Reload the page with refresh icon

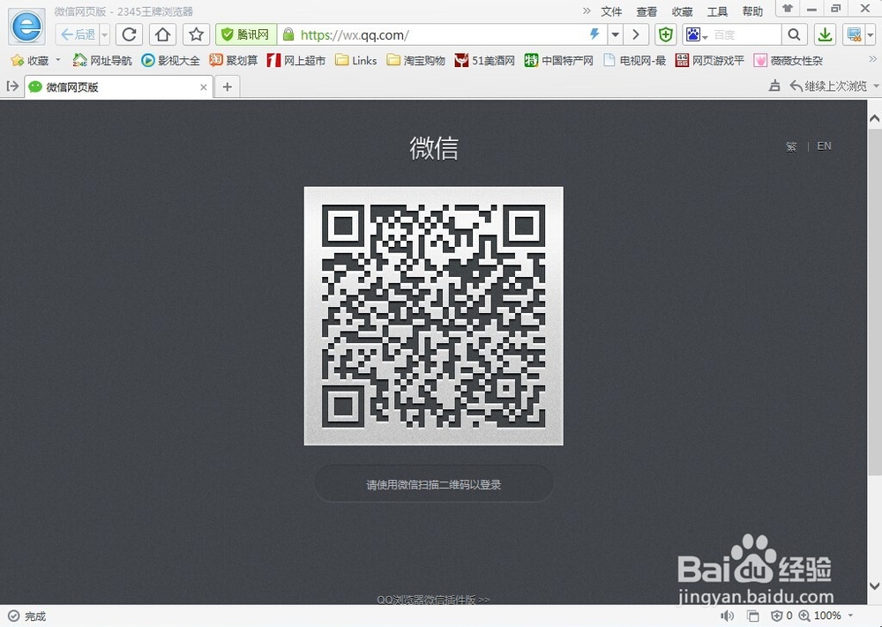click(129, 35)
